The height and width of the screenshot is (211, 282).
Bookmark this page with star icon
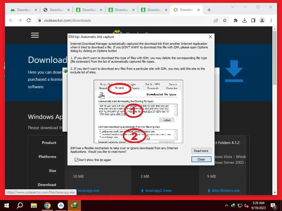click(225, 20)
